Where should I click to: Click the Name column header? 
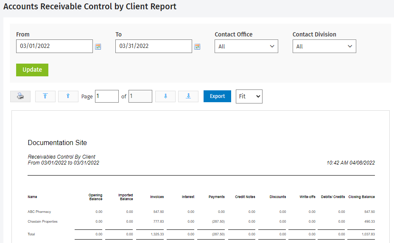pyautogui.click(x=32, y=197)
